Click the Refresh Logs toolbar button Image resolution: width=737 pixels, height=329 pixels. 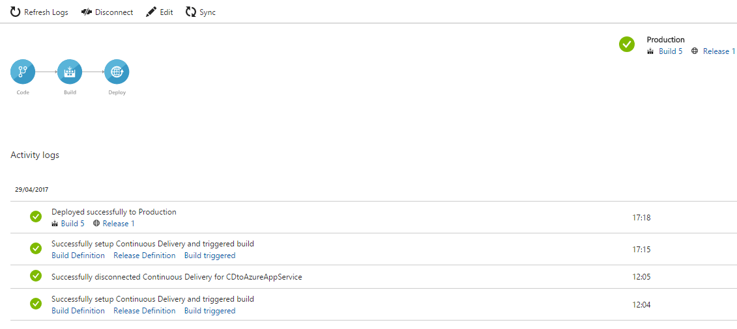click(x=39, y=12)
